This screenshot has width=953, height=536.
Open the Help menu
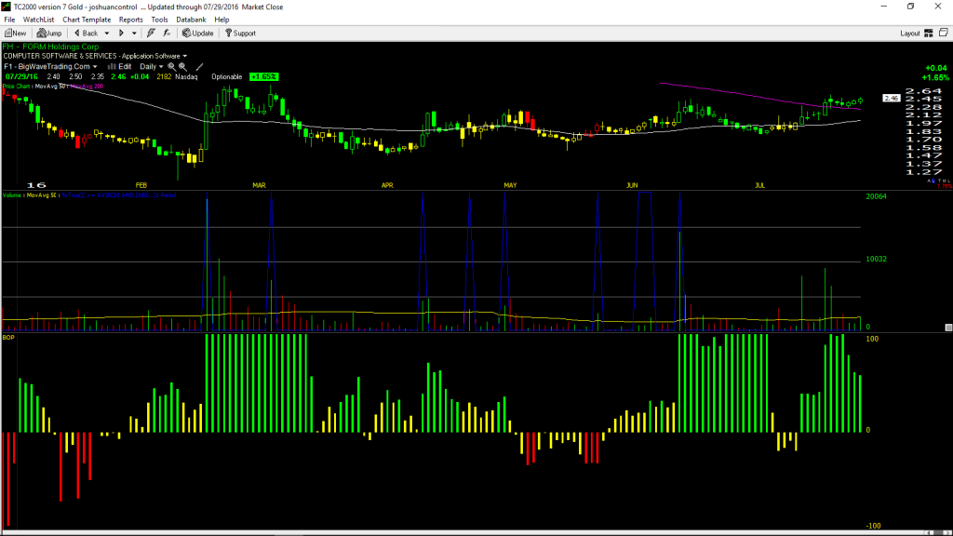coord(221,20)
